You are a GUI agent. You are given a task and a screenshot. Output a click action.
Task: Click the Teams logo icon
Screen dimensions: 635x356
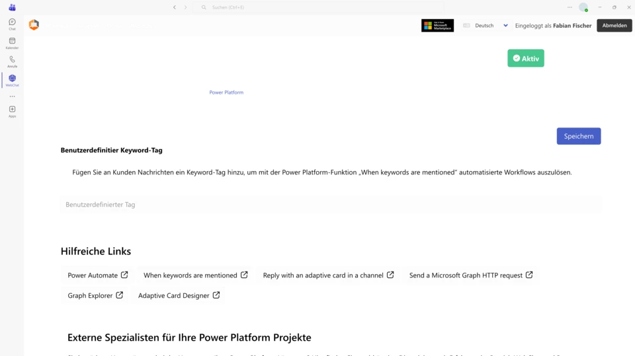tap(12, 7)
